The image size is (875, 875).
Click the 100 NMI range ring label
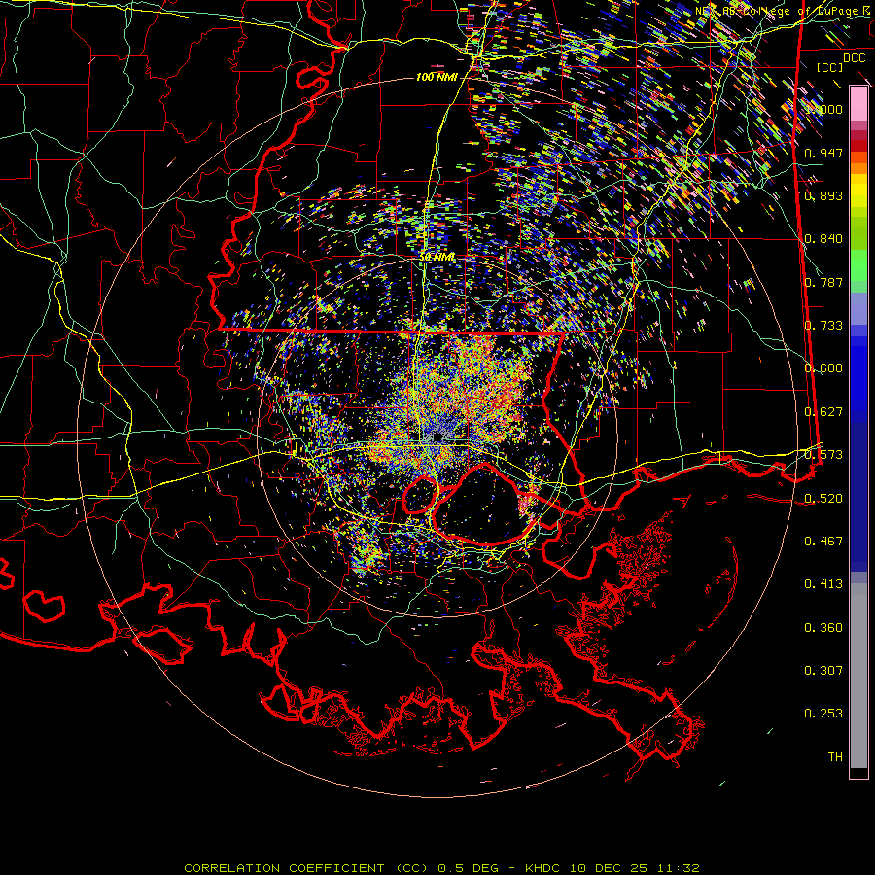click(437, 77)
